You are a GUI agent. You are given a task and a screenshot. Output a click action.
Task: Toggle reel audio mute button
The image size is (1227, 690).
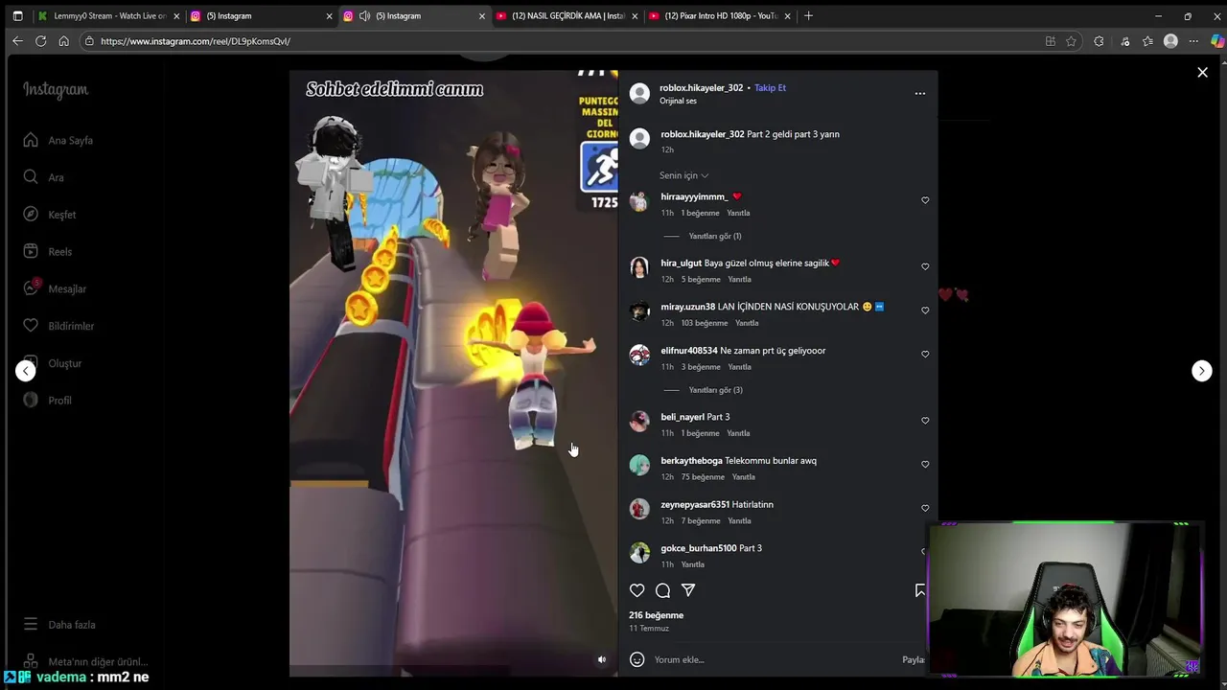[x=602, y=659]
